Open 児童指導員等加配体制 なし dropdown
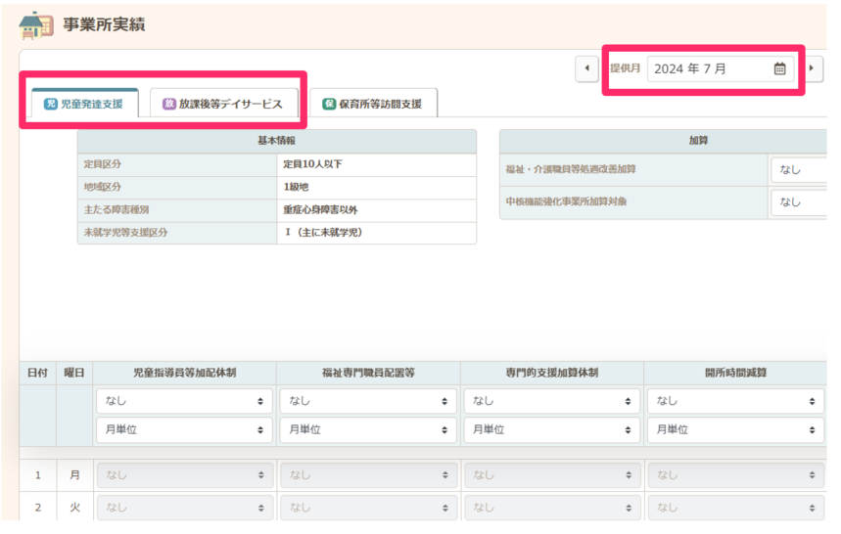This screenshot has height=534, width=841. point(183,401)
